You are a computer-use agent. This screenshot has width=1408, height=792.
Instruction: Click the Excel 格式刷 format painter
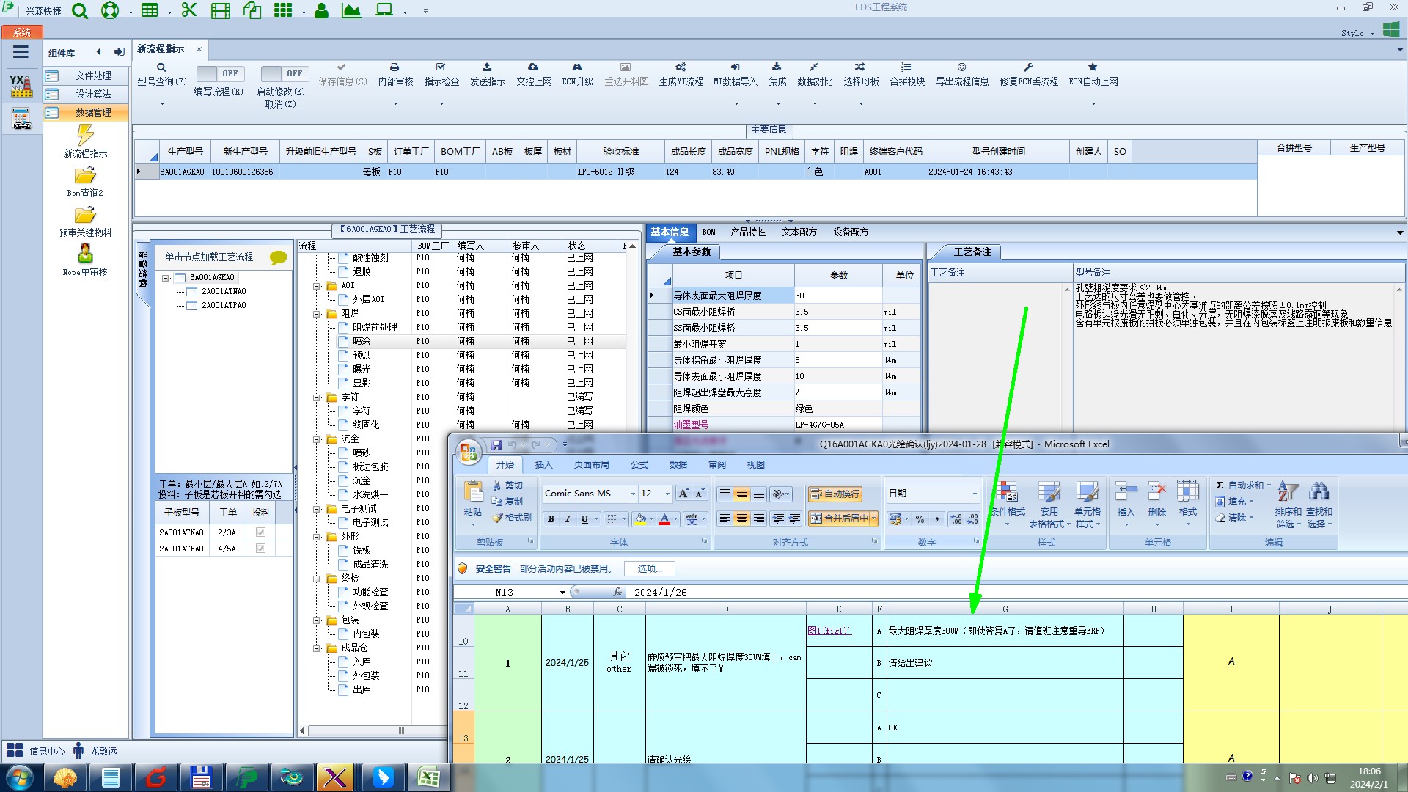pyautogui.click(x=512, y=518)
